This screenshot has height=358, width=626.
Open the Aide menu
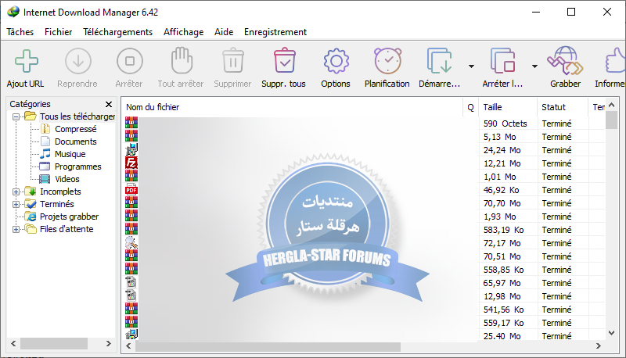pyautogui.click(x=224, y=32)
